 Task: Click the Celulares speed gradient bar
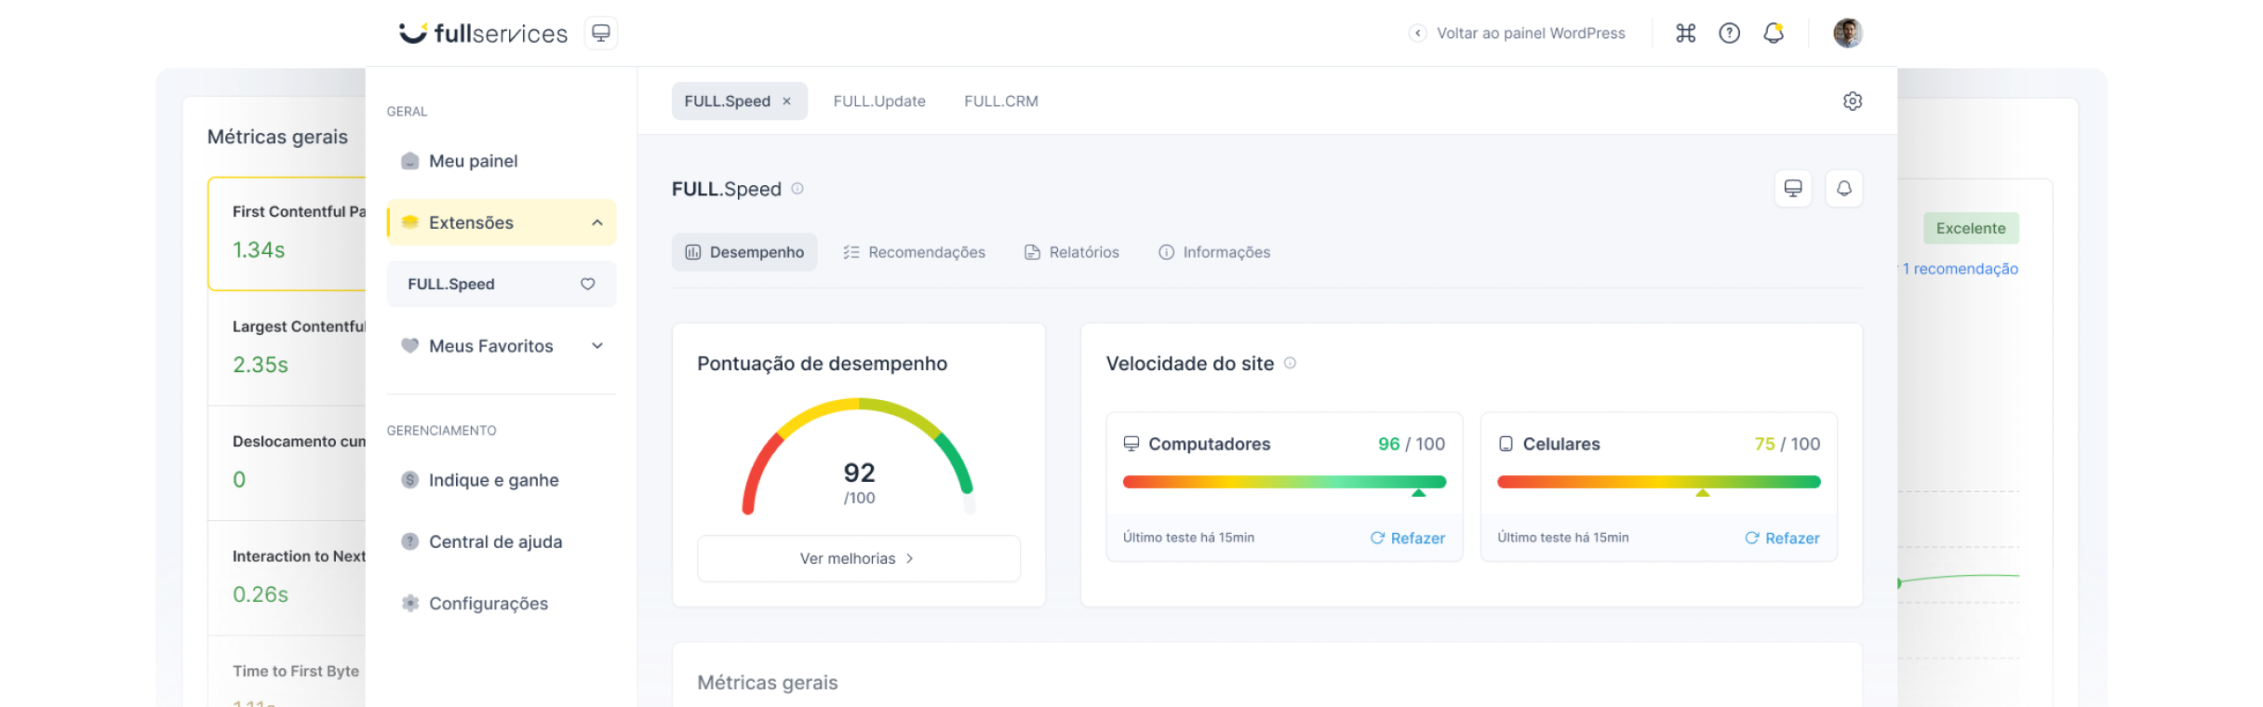pyautogui.click(x=1658, y=482)
